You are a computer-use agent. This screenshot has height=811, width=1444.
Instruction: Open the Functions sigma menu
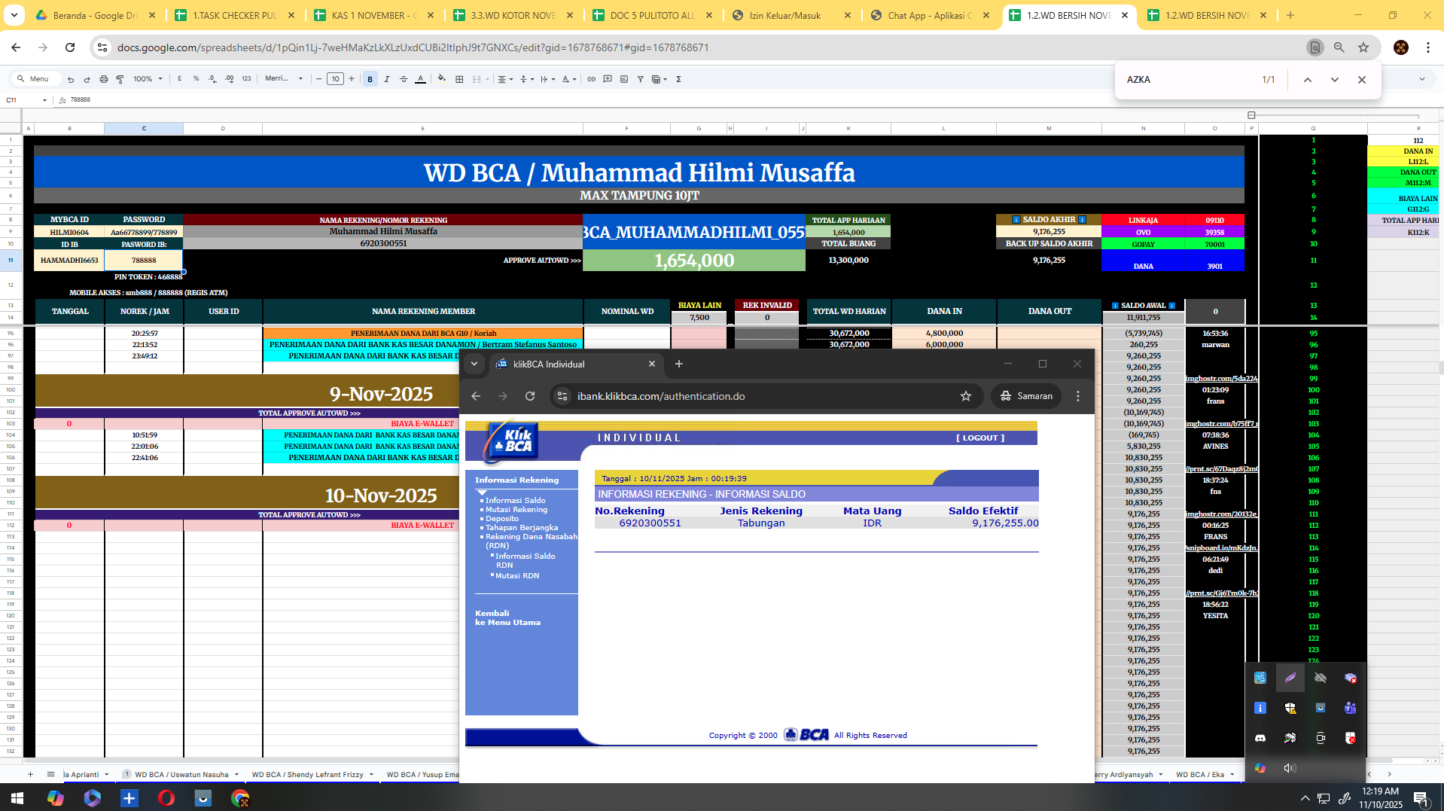(678, 79)
